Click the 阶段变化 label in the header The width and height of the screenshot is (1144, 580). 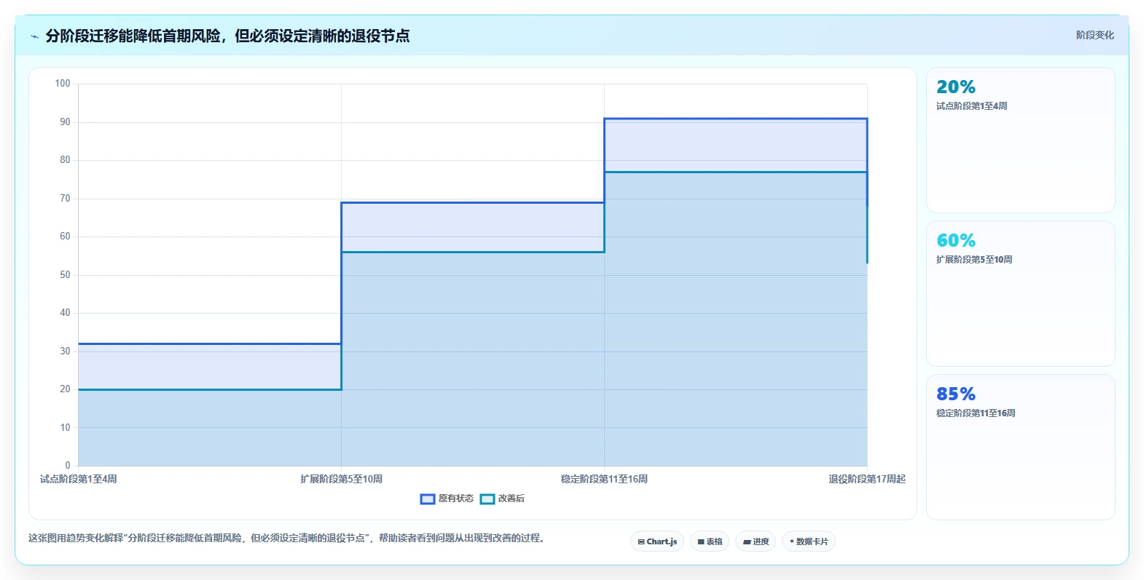coord(1094,35)
